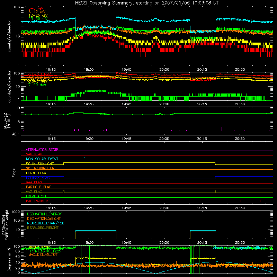Click the '20:00' tick below the keV panel
The height and width of the screenshot is (277, 277).
point(164,70)
